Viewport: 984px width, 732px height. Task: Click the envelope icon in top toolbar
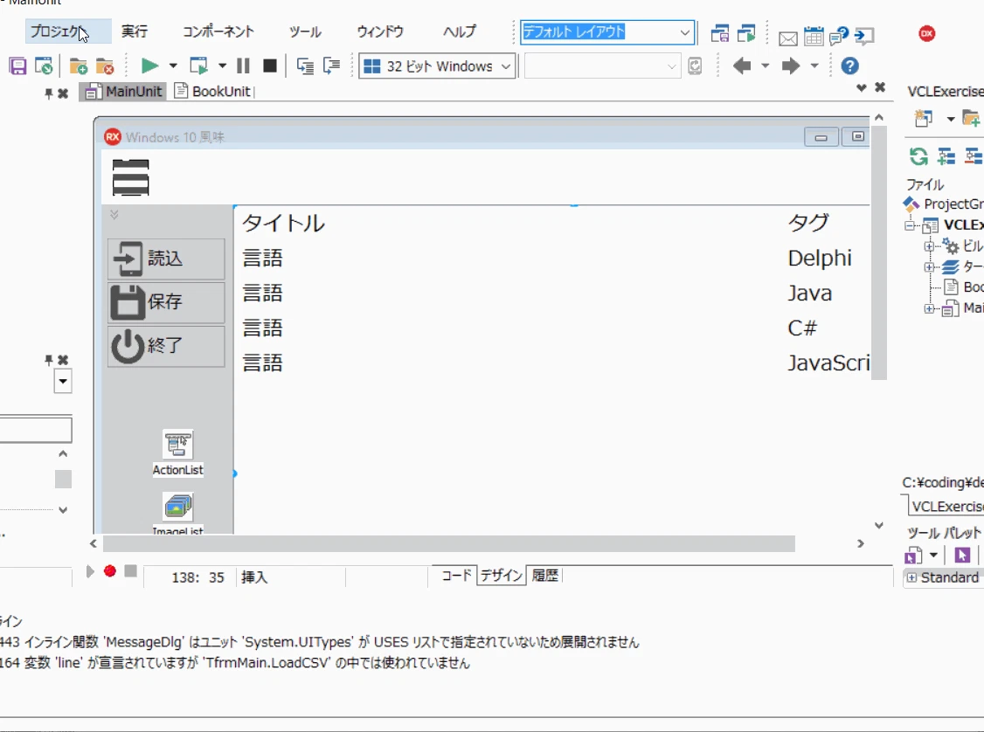click(x=788, y=39)
